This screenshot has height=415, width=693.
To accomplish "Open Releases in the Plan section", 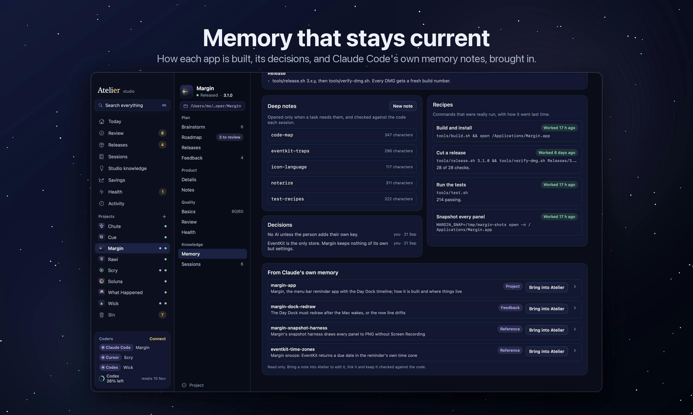I will pos(212,148).
